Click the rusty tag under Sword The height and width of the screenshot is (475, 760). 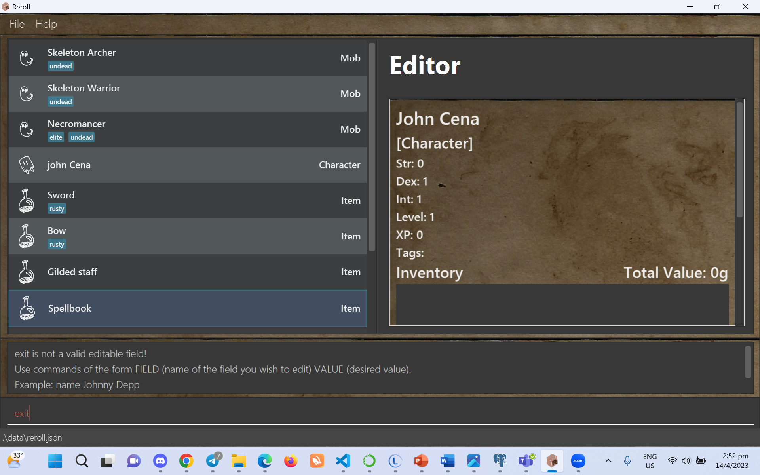pos(57,209)
